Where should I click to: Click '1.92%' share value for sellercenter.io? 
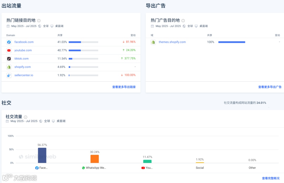(x=61, y=75)
